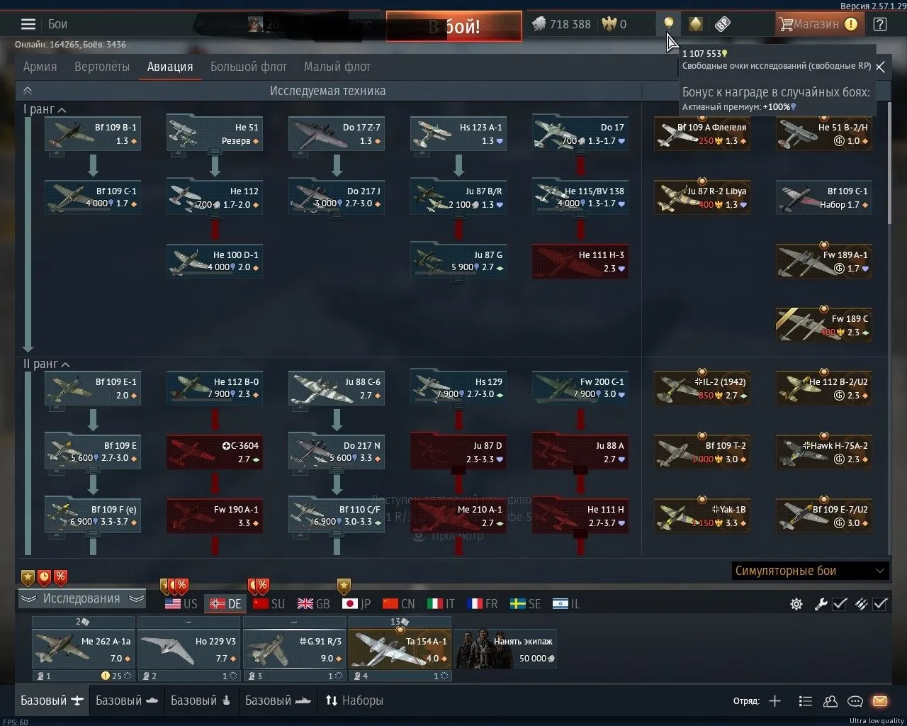Screen dimensions: 907x726
Task: Select the FR nation flag
Action: (483, 604)
